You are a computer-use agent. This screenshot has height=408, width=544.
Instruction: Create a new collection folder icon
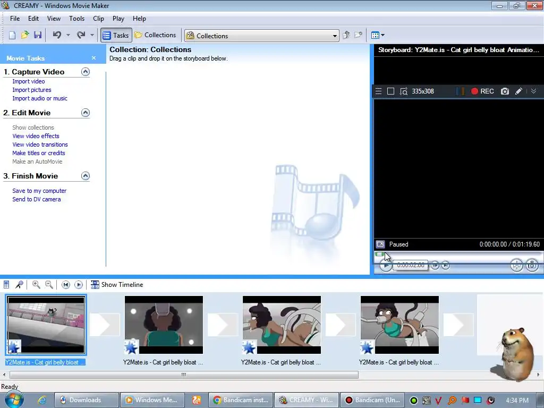(x=359, y=35)
